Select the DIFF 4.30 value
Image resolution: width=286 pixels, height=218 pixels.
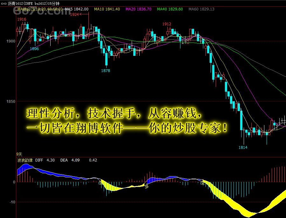click(x=45, y=160)
